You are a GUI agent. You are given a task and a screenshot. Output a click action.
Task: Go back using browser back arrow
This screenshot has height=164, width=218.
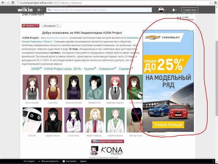3,3
